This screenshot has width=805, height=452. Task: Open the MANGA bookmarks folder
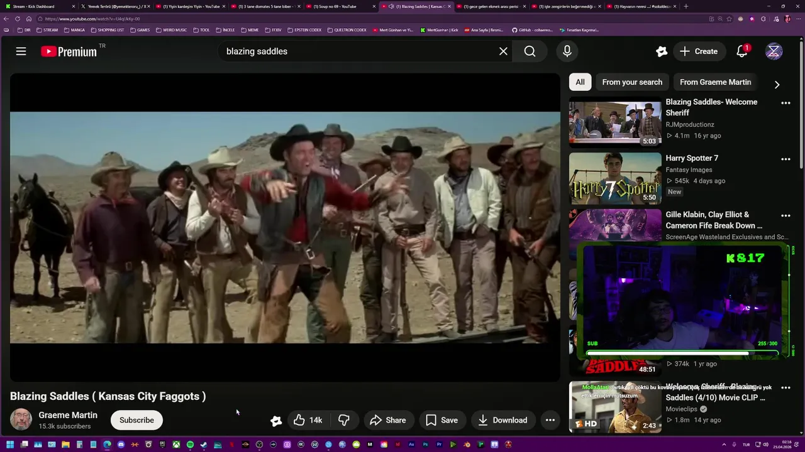coord(74,30)
